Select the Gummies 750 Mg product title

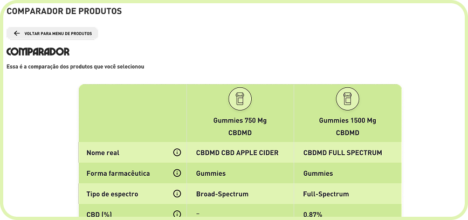point(240,121)
